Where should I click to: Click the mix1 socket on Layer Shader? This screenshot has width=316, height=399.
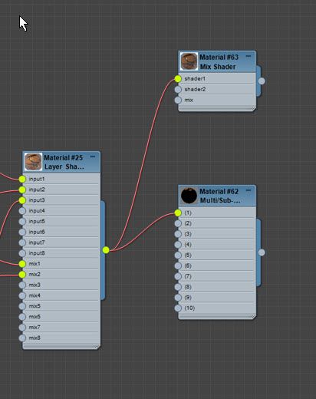tap(22, 264)
